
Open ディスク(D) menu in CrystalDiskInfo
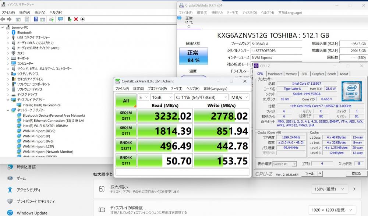pos(250,13)
